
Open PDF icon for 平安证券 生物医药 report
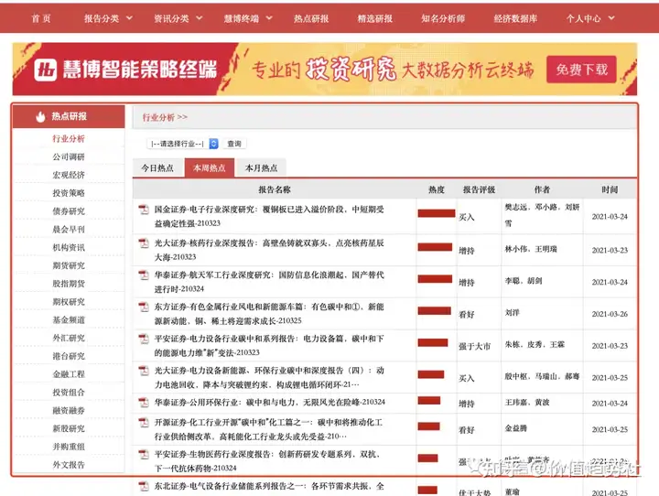click(144, 455)
